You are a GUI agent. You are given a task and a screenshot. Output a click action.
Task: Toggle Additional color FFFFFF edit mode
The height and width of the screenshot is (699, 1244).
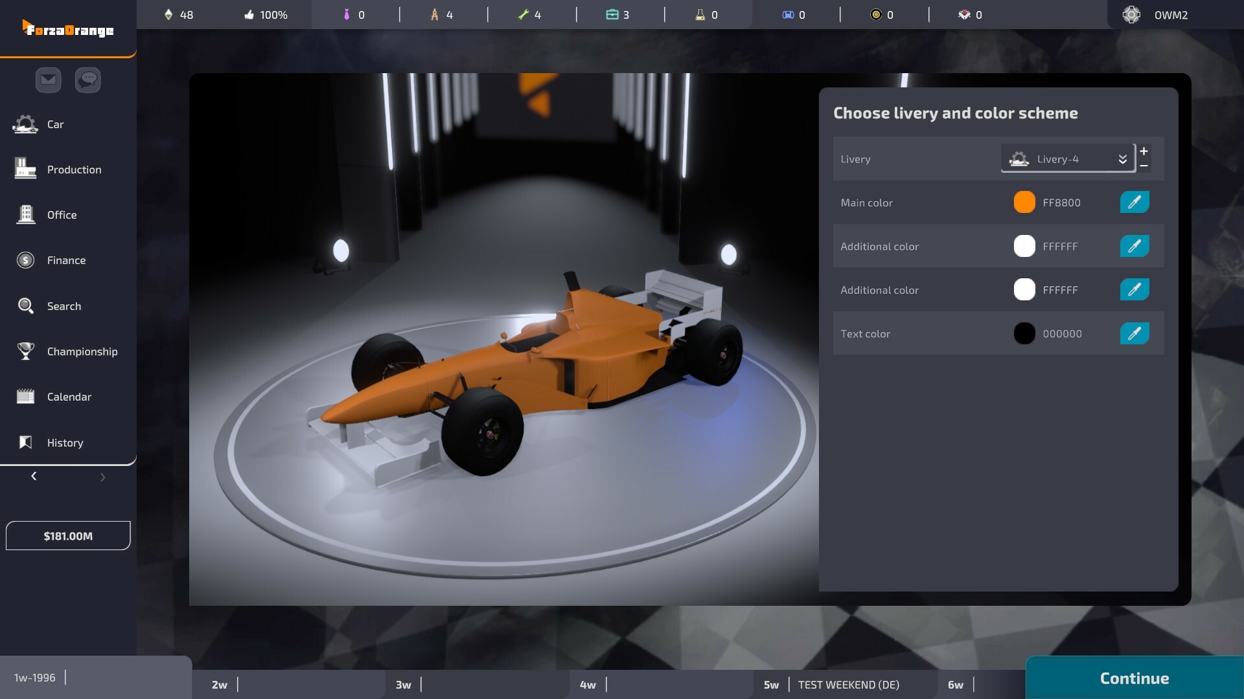(x=1134, y=246)
